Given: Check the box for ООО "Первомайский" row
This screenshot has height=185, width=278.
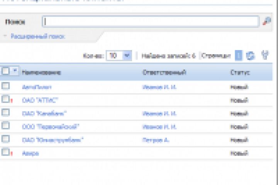Looking at the screenshot, I should point(5,126).
